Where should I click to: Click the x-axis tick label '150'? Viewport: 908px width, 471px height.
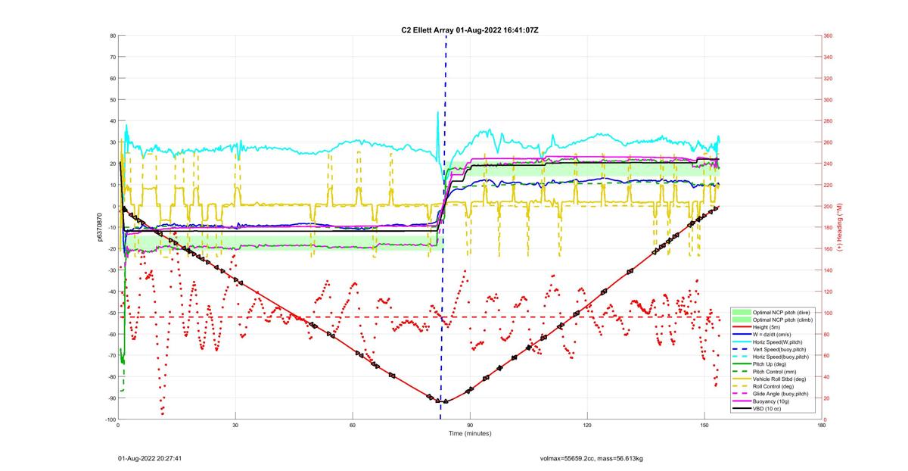(x=704, y=426)
